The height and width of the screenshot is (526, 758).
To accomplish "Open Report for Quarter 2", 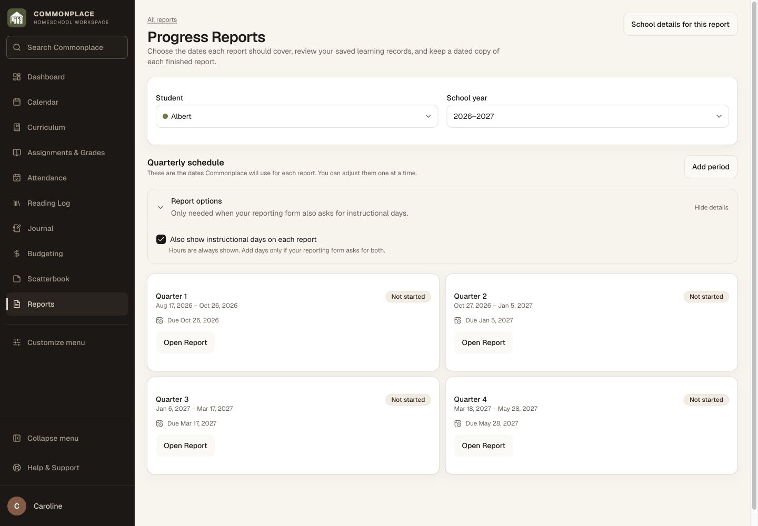I will point(483,342).
